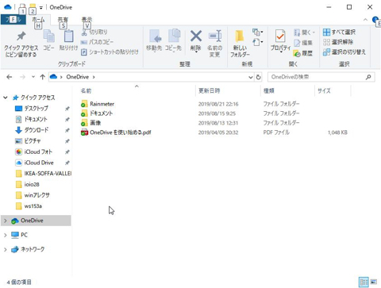This screenshot has width=381, height=288.
Task: Click Invert selection (選択の切り替え)
Action: (x=344, y=52)
